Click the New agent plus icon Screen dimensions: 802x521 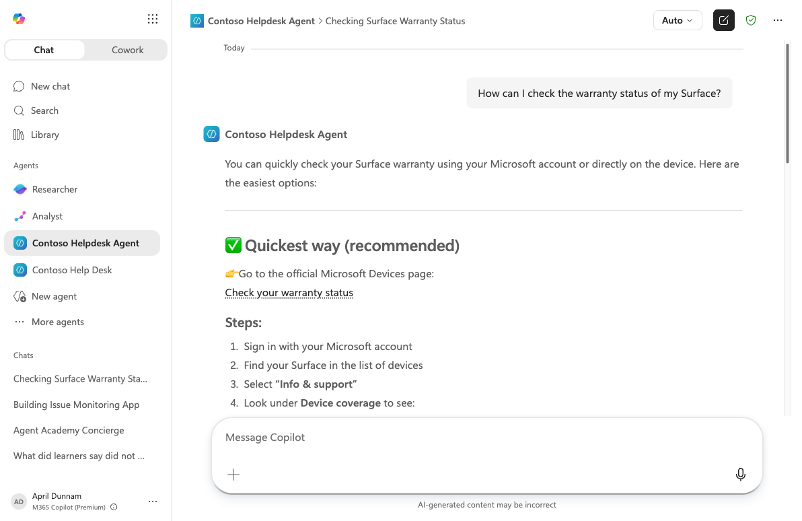point(20,296)
